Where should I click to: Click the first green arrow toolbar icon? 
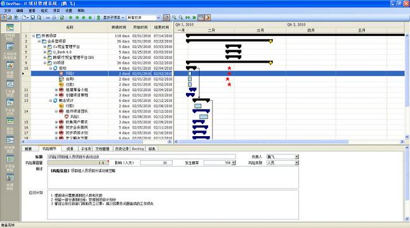(70, 18)
